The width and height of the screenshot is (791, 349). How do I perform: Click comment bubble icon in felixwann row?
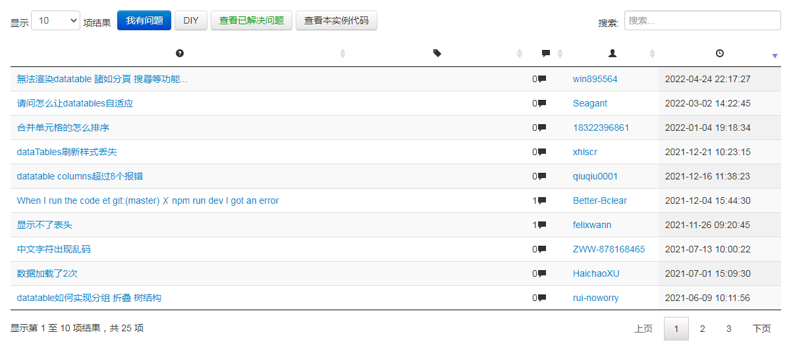(x=542, y=225)
